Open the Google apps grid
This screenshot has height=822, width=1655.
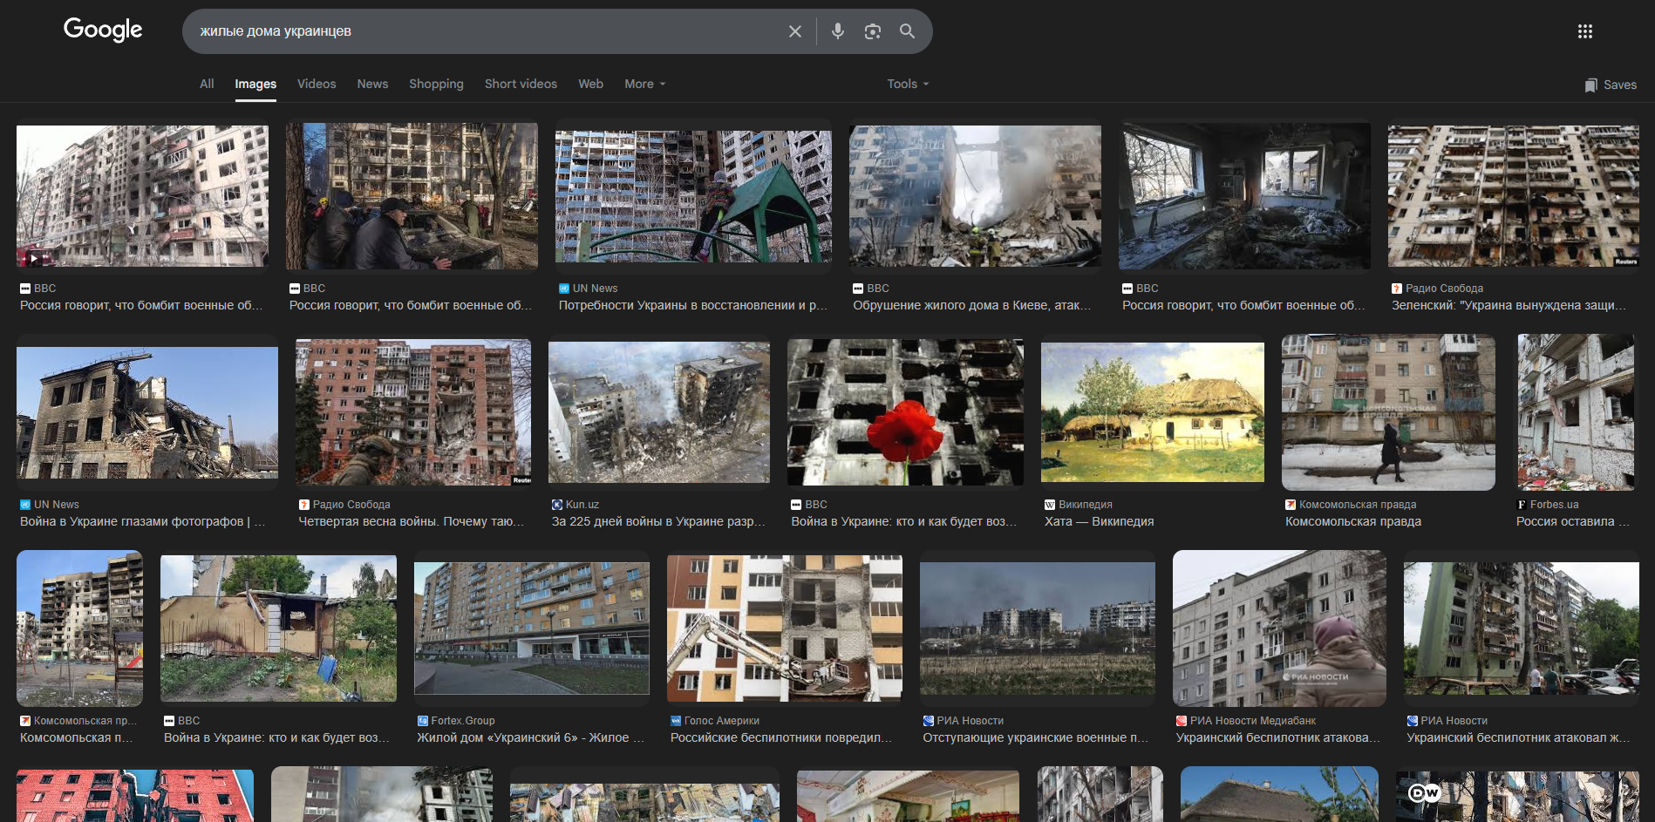[x=1584, y=31]
